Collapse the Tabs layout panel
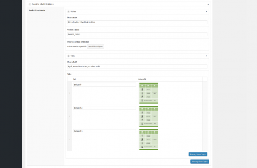Viewport: 257px width, 168px height. [x=206, y=56]
